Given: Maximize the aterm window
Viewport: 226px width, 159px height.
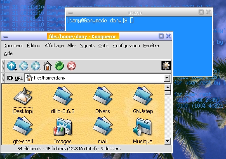Looking at the screenshot, I should point(201,12).
